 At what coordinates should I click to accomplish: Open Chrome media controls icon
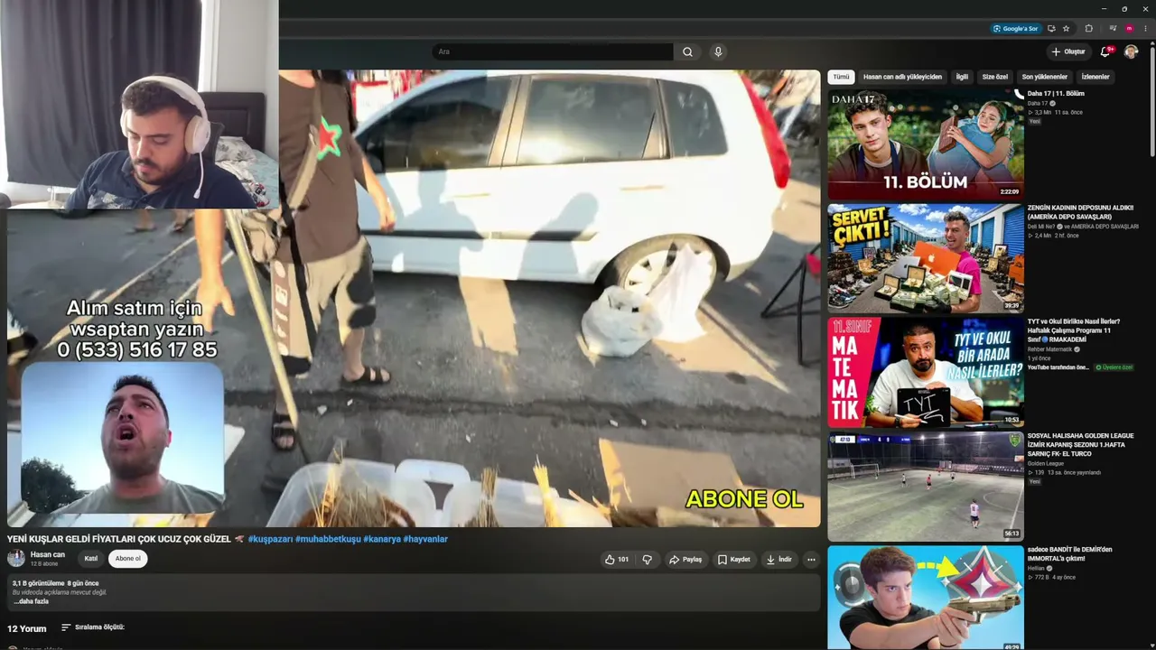click(1113, 28)
